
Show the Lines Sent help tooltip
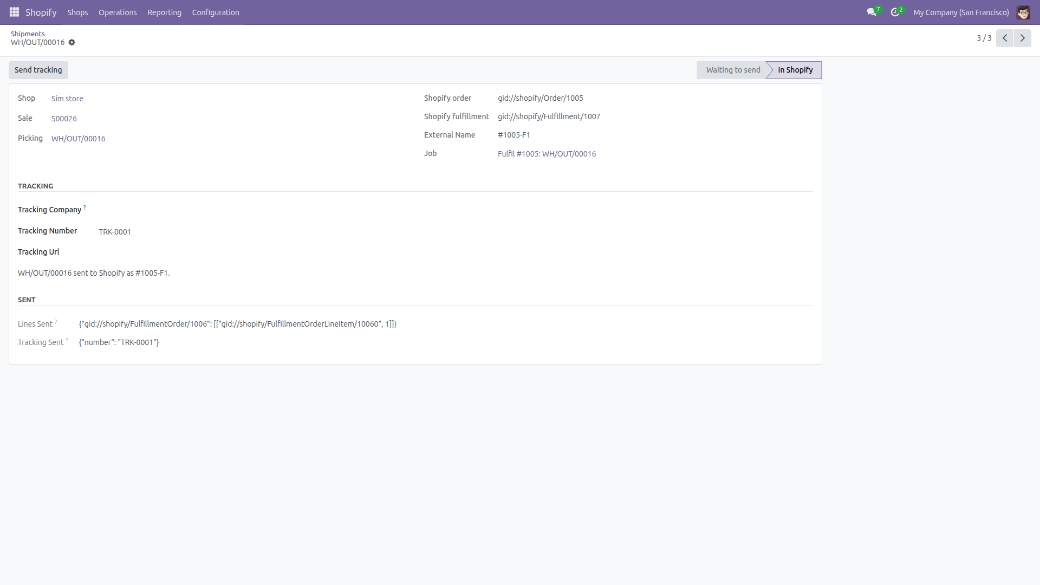[x=56, y=321]
